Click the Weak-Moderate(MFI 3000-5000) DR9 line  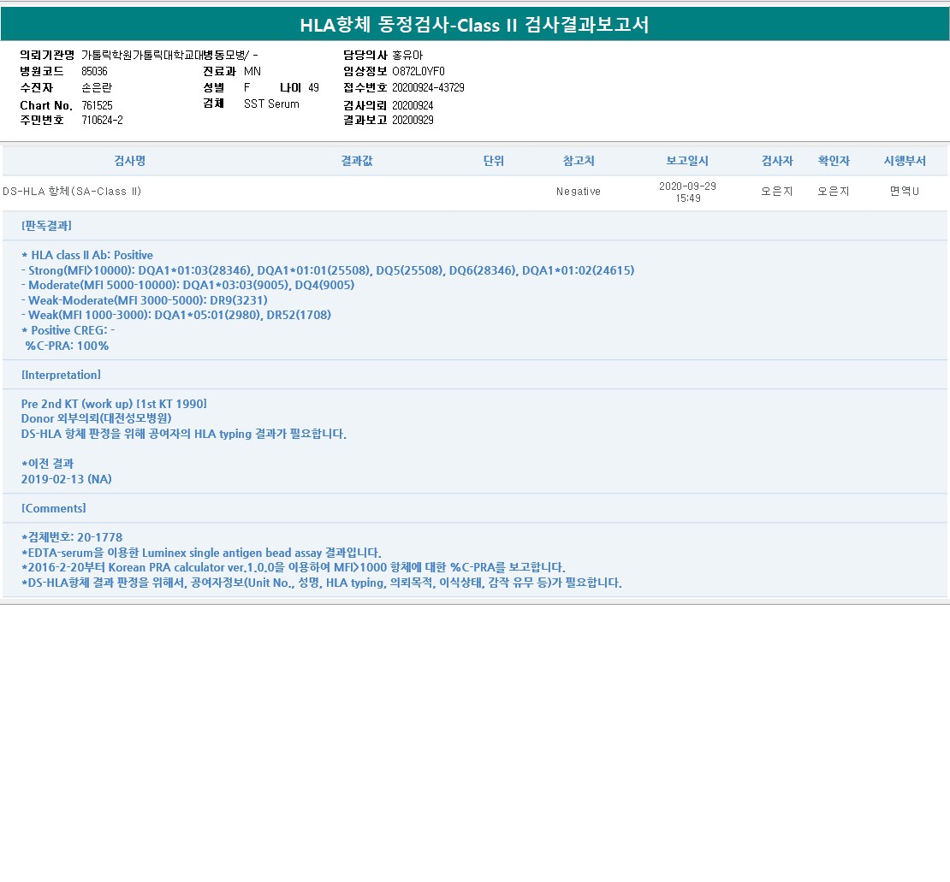(144, 300)
